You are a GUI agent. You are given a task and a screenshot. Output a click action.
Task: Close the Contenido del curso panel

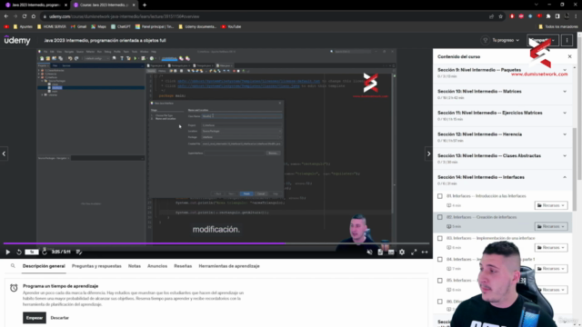[x=570, y=56]
